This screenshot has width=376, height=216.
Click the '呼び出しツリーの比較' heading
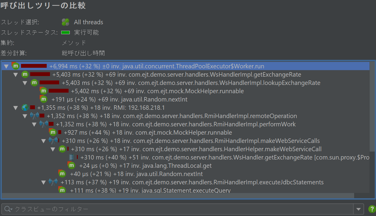(x=43, y=6)
